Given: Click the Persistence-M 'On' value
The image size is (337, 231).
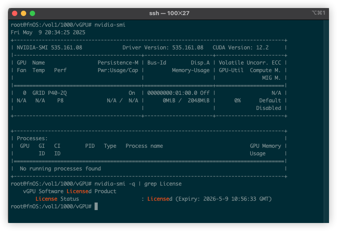Looking at the screenshot, I should coord(132,93).
